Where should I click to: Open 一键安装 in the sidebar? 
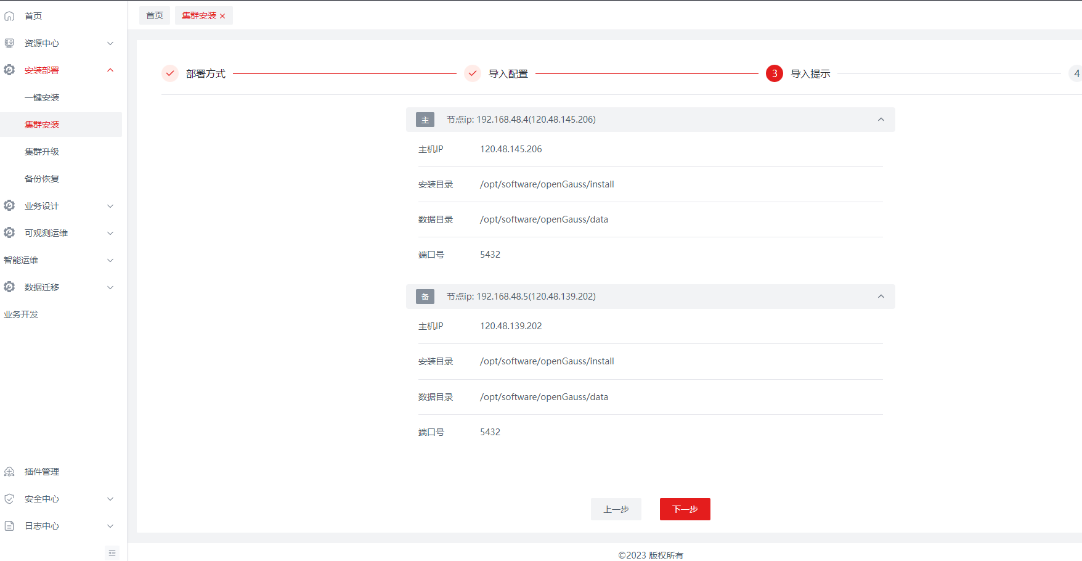click(42, 97)
